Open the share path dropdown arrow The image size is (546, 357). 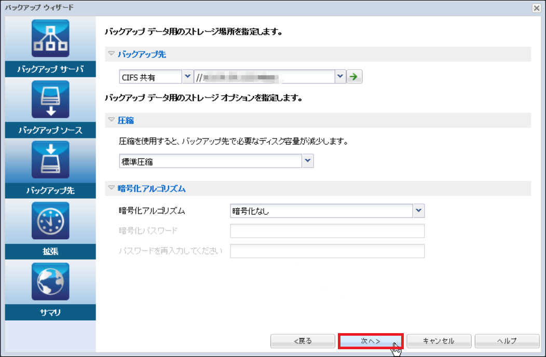point(340,77)
